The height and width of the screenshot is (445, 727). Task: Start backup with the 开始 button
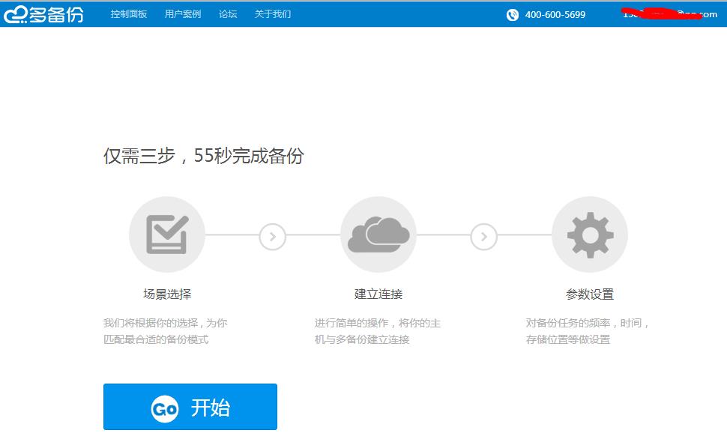point(190,407)
